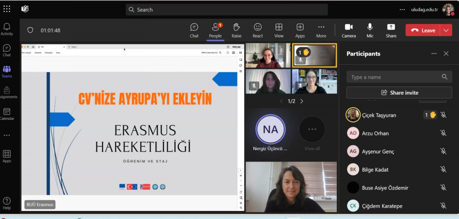459x219 pixels.
Task: Click mic icon beside Bilge Kadat
Action: tap(443, 170)
